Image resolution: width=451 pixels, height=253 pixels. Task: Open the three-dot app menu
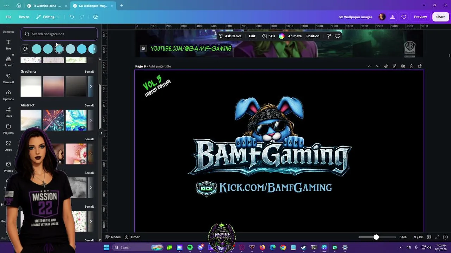[7, 6]
